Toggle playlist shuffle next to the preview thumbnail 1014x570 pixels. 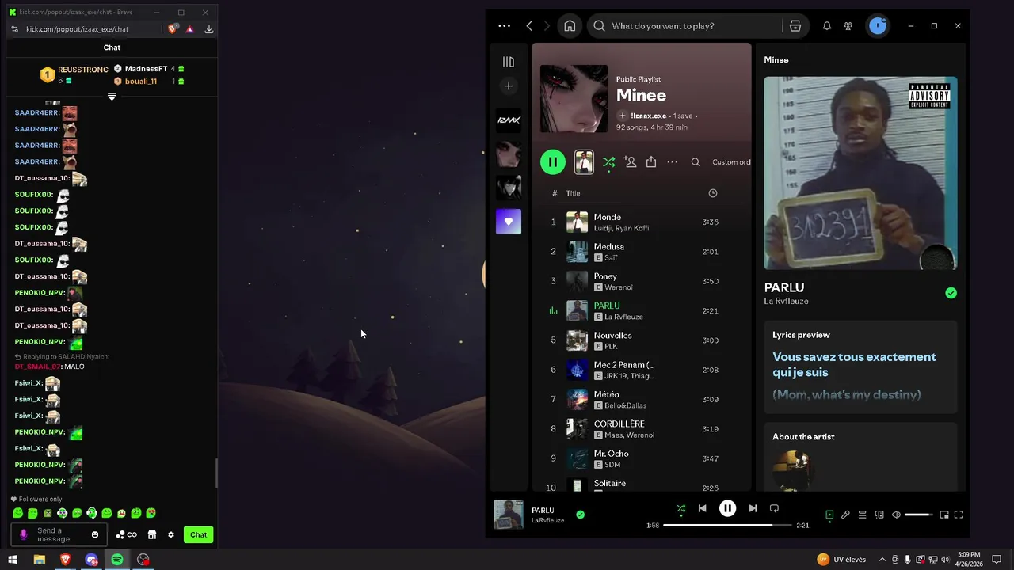point(608,162)
